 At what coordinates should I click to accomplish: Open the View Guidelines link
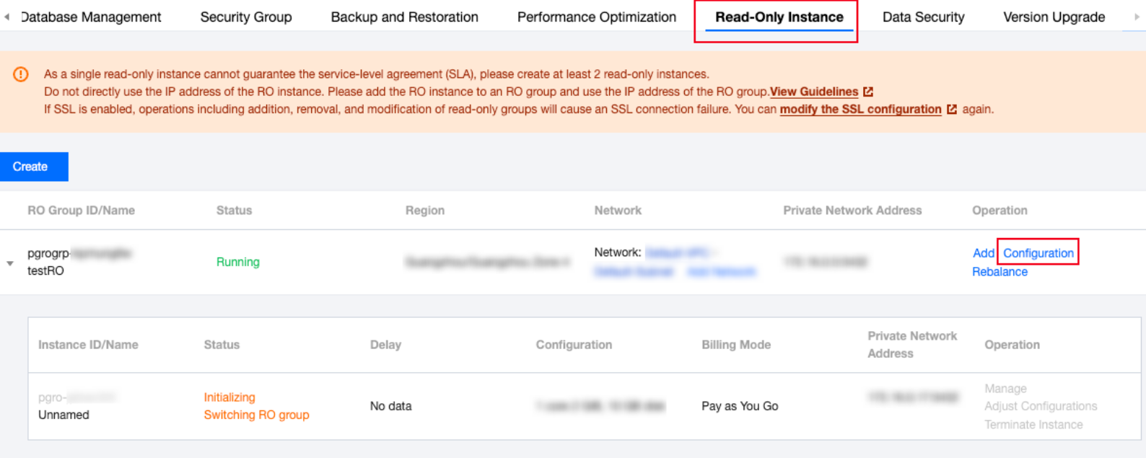(813, 92)
